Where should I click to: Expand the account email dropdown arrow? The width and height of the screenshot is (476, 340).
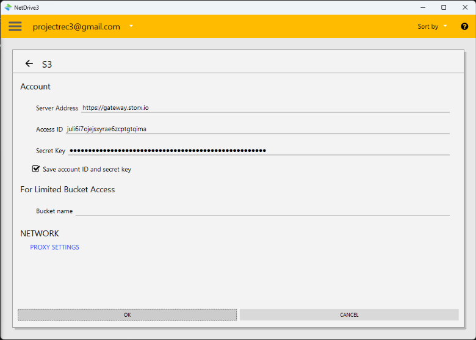[131, 26]
